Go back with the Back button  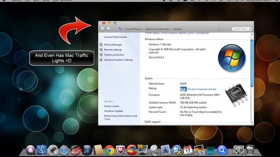(102, 29)
